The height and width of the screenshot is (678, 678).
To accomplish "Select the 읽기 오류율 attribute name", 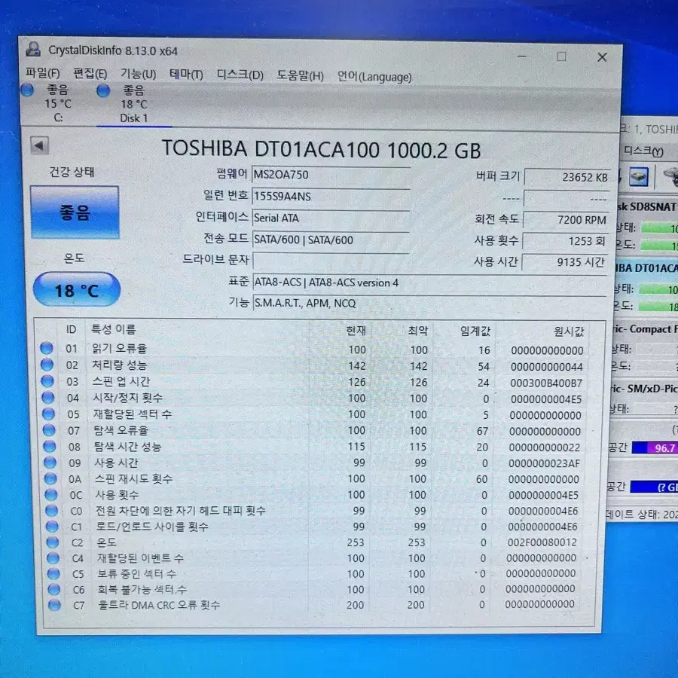I will pyautogui.click(x=119, y=348).
